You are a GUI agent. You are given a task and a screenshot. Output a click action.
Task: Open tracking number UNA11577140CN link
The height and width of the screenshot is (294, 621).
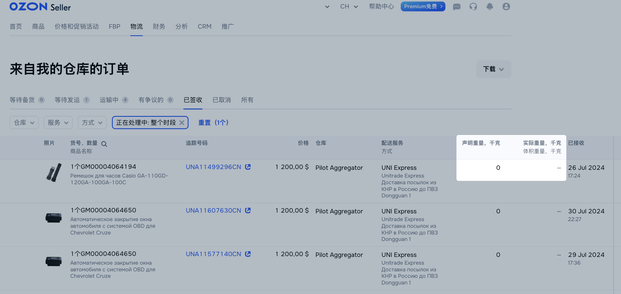(213, 254)
